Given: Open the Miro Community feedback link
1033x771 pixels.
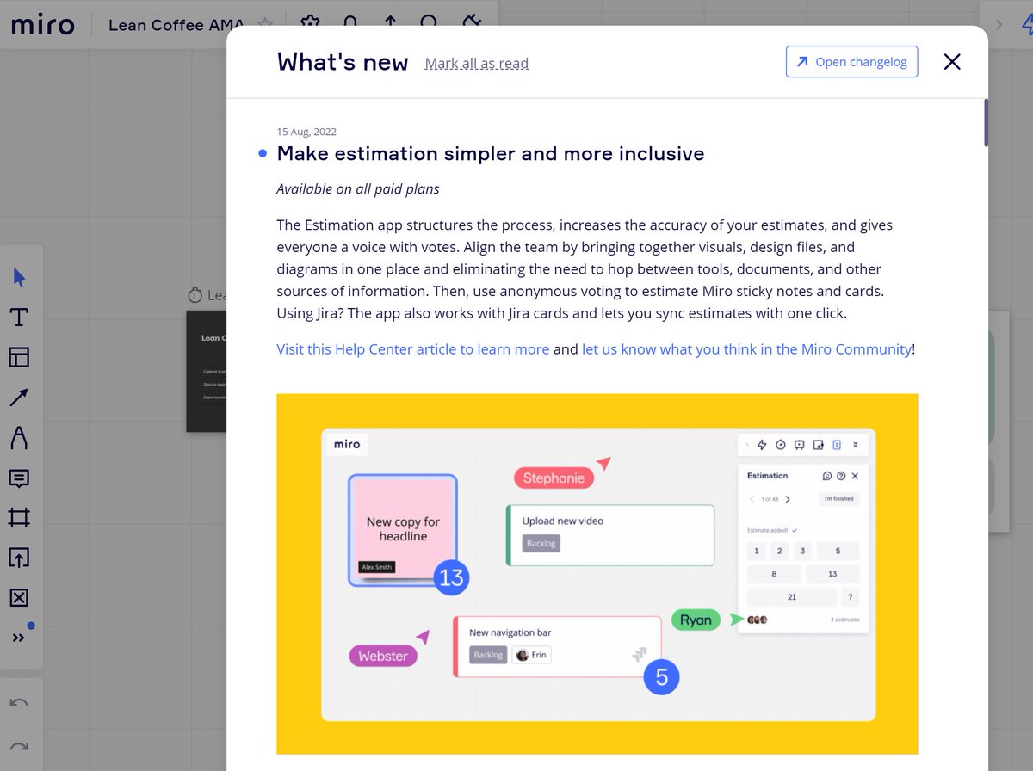Looking at the screenshot, I should [746, 349].
